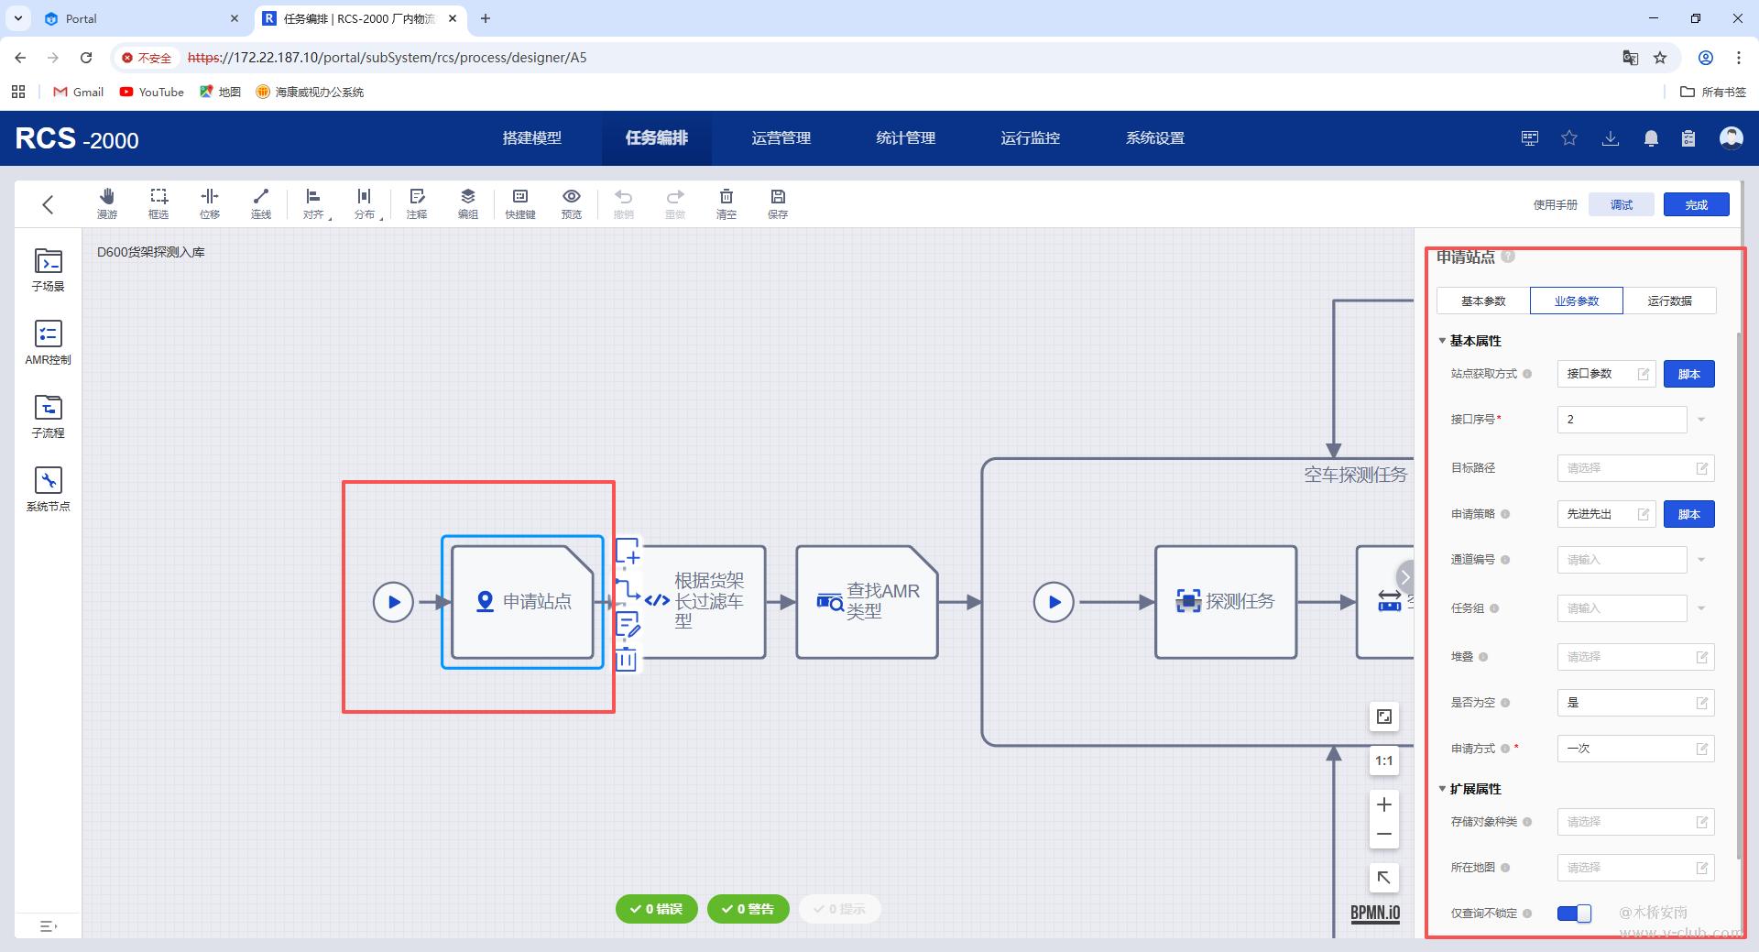Collapse the 基本属性 section
1759x952 pixels.
point(1442,341)
